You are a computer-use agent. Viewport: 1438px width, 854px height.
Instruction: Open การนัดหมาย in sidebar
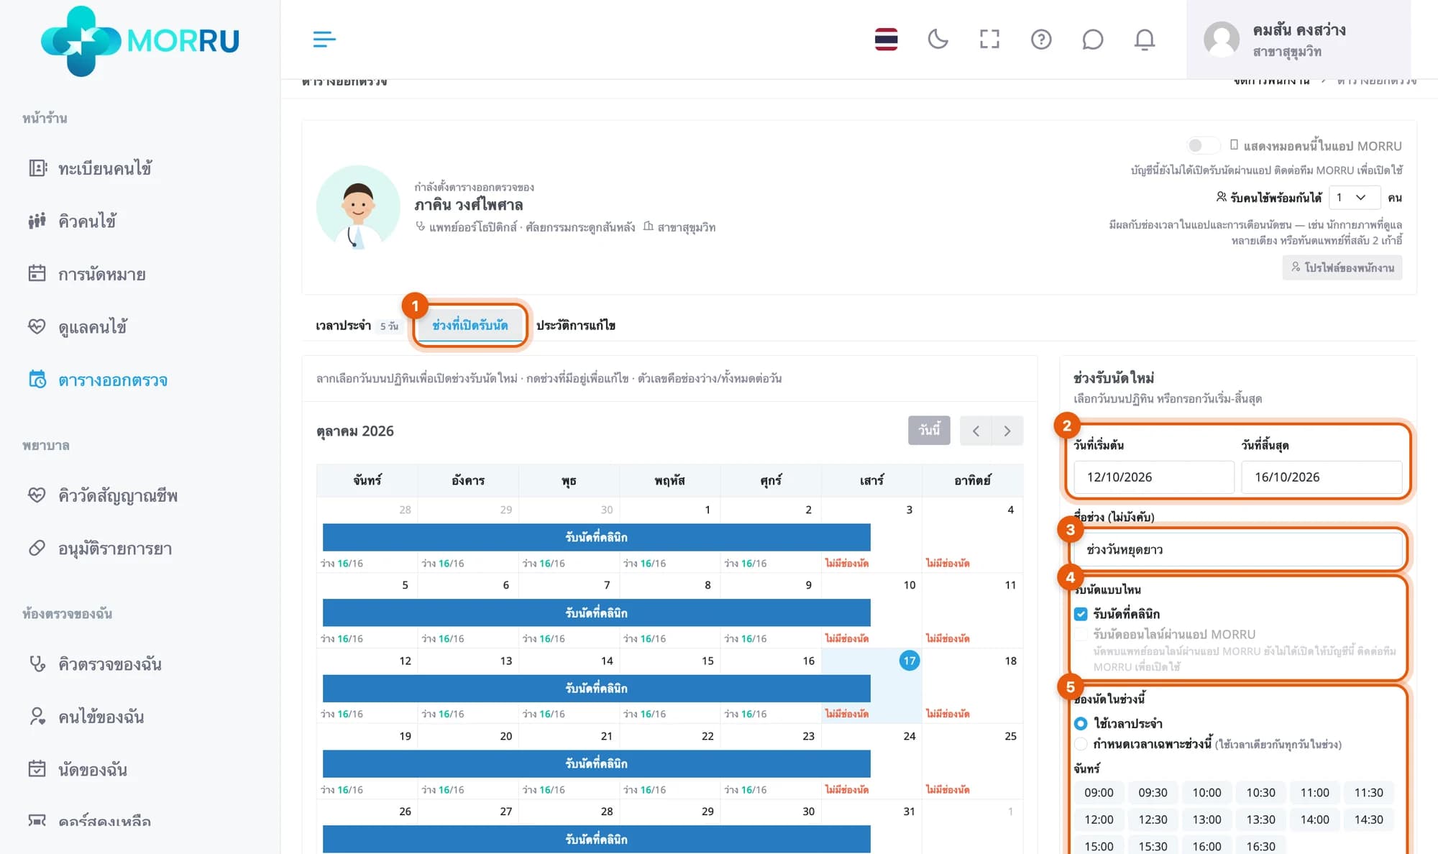pos(88,274)
